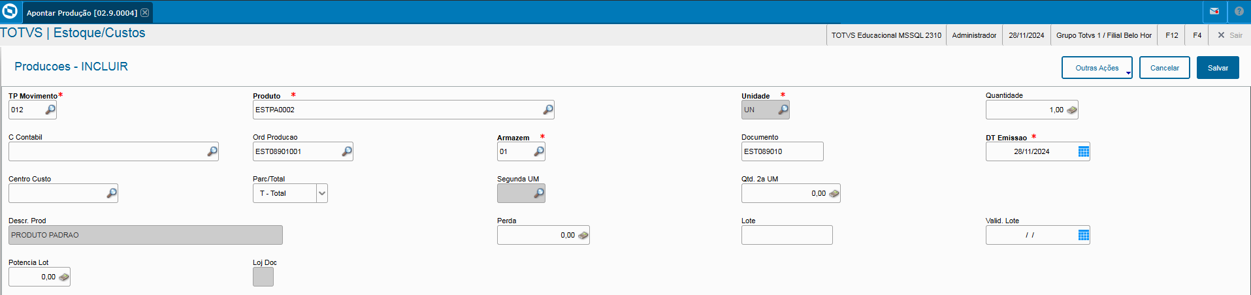Open the help question mark icon

pos(1239,12)
